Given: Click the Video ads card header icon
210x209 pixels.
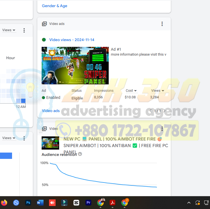Looking at the screenshot, I should click(44, 24).
